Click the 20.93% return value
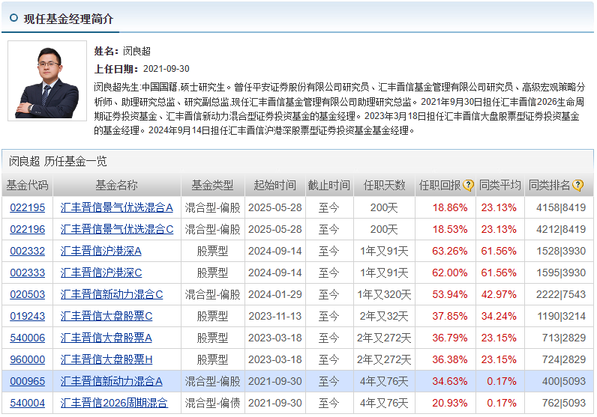Image resolution: width=597 pixels, height=417 pixels. pos(450,403)
